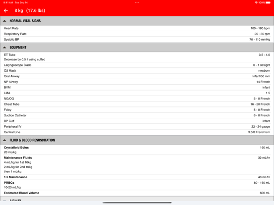This screenshot has height=205, width=274.
Task: Tap the battery status icon
Action: 268,2
